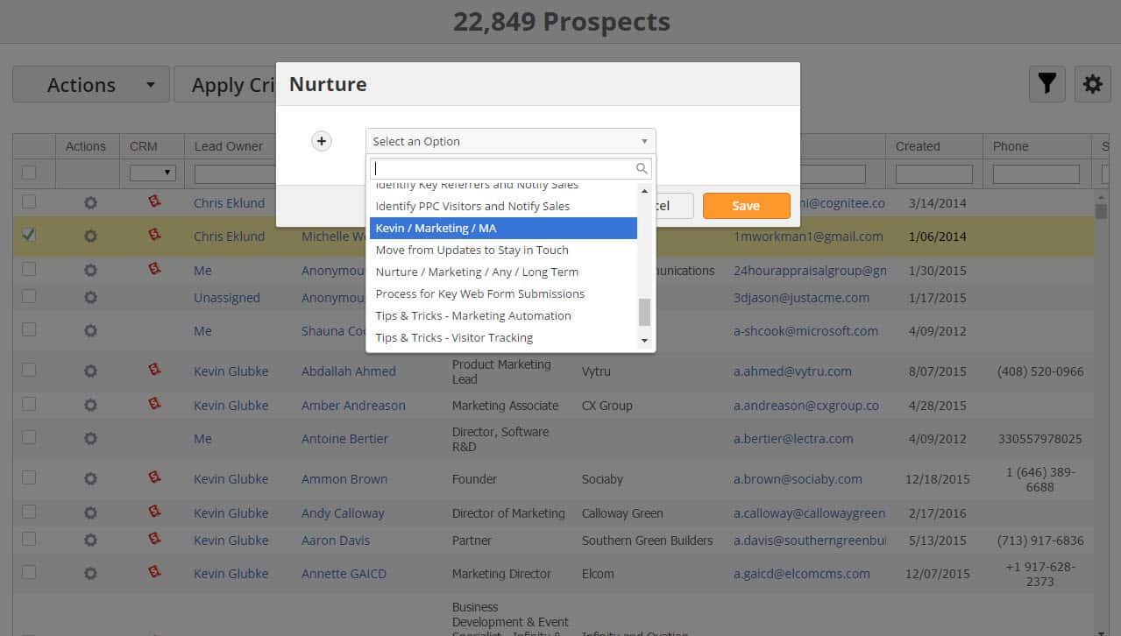The width and height of the screenshot is (1121, 636).
Task: Click the option list scroll-down arrow
Action: tap(645, 340)
